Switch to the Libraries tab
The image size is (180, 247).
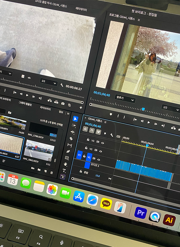tap(45, 108)
